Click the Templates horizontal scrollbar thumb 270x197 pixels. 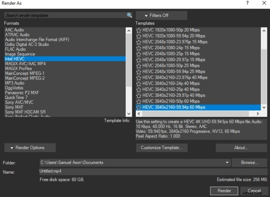195,114
